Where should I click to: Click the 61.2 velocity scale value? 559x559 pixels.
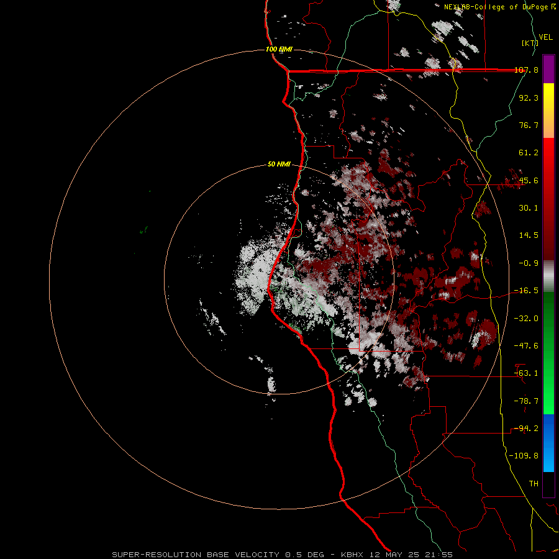click(529, 153)
